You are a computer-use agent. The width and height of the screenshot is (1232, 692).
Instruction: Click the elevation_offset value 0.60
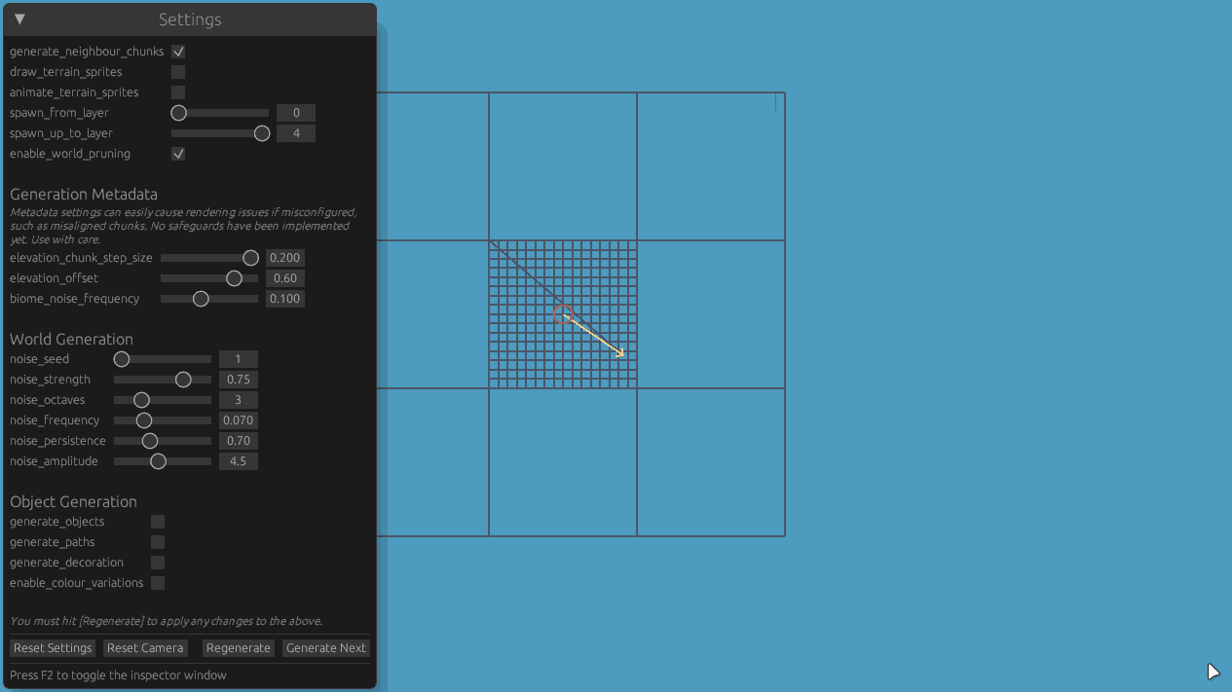pyautogui.click(x=285, y=278)
